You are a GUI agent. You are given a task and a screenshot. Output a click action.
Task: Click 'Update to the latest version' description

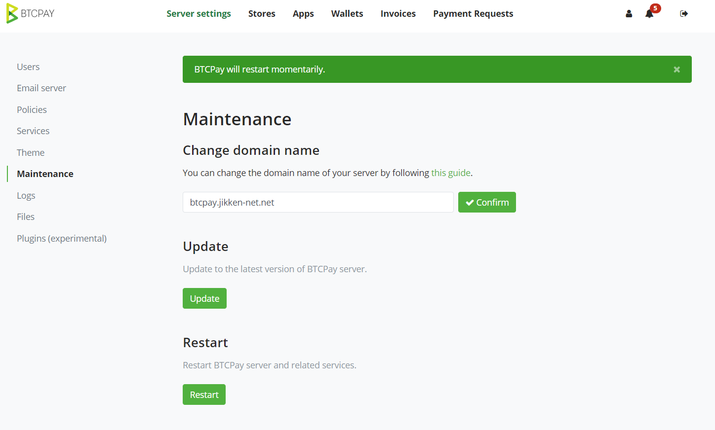275,269
